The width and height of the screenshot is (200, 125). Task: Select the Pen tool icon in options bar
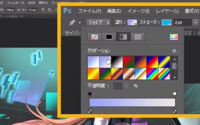72,23
